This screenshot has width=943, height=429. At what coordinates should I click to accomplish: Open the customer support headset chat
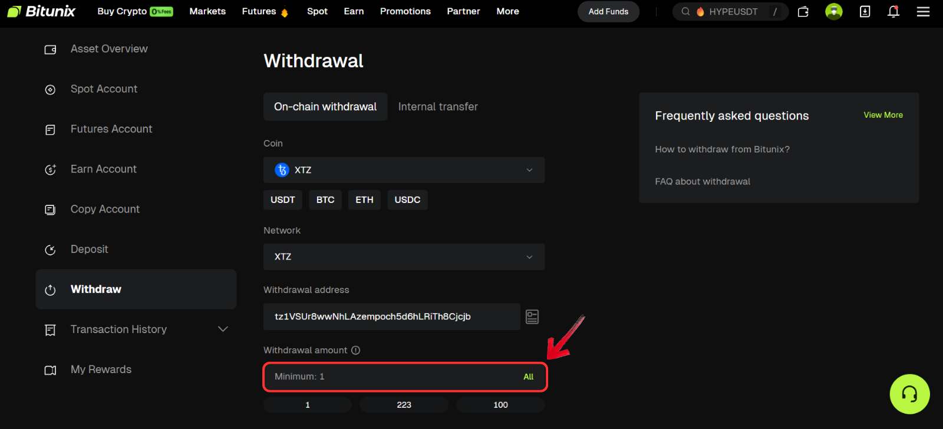pyautogui.click(x=909, y=394)
